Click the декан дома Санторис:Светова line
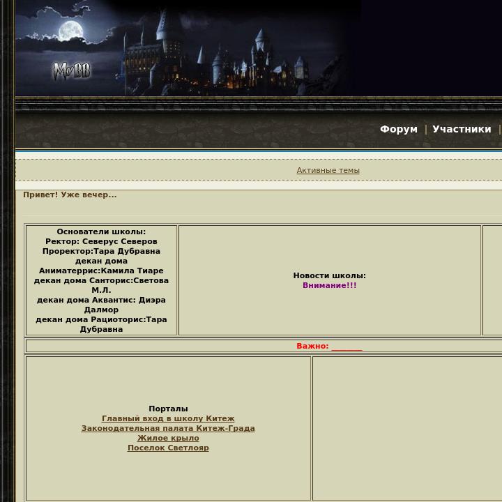 (x=101, y=280)
